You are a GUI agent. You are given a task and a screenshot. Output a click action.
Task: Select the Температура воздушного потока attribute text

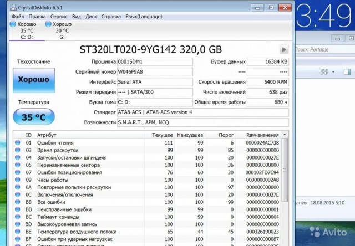[77, 232]
